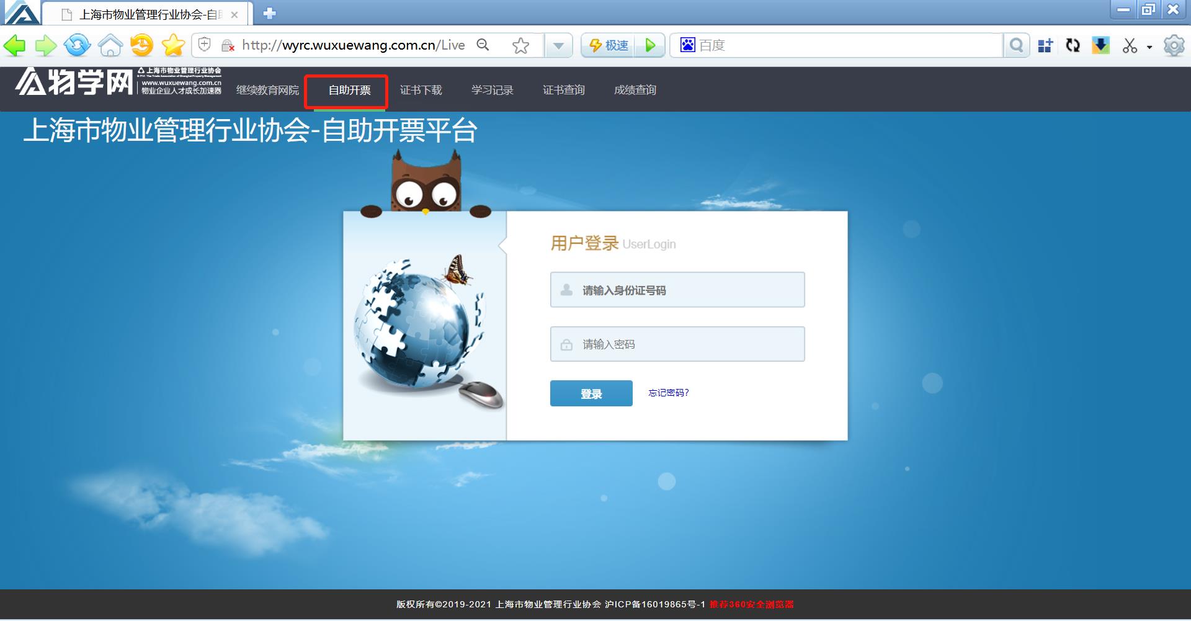
Task: Click the blue 登录 login button
Action: tap(591, 393)
